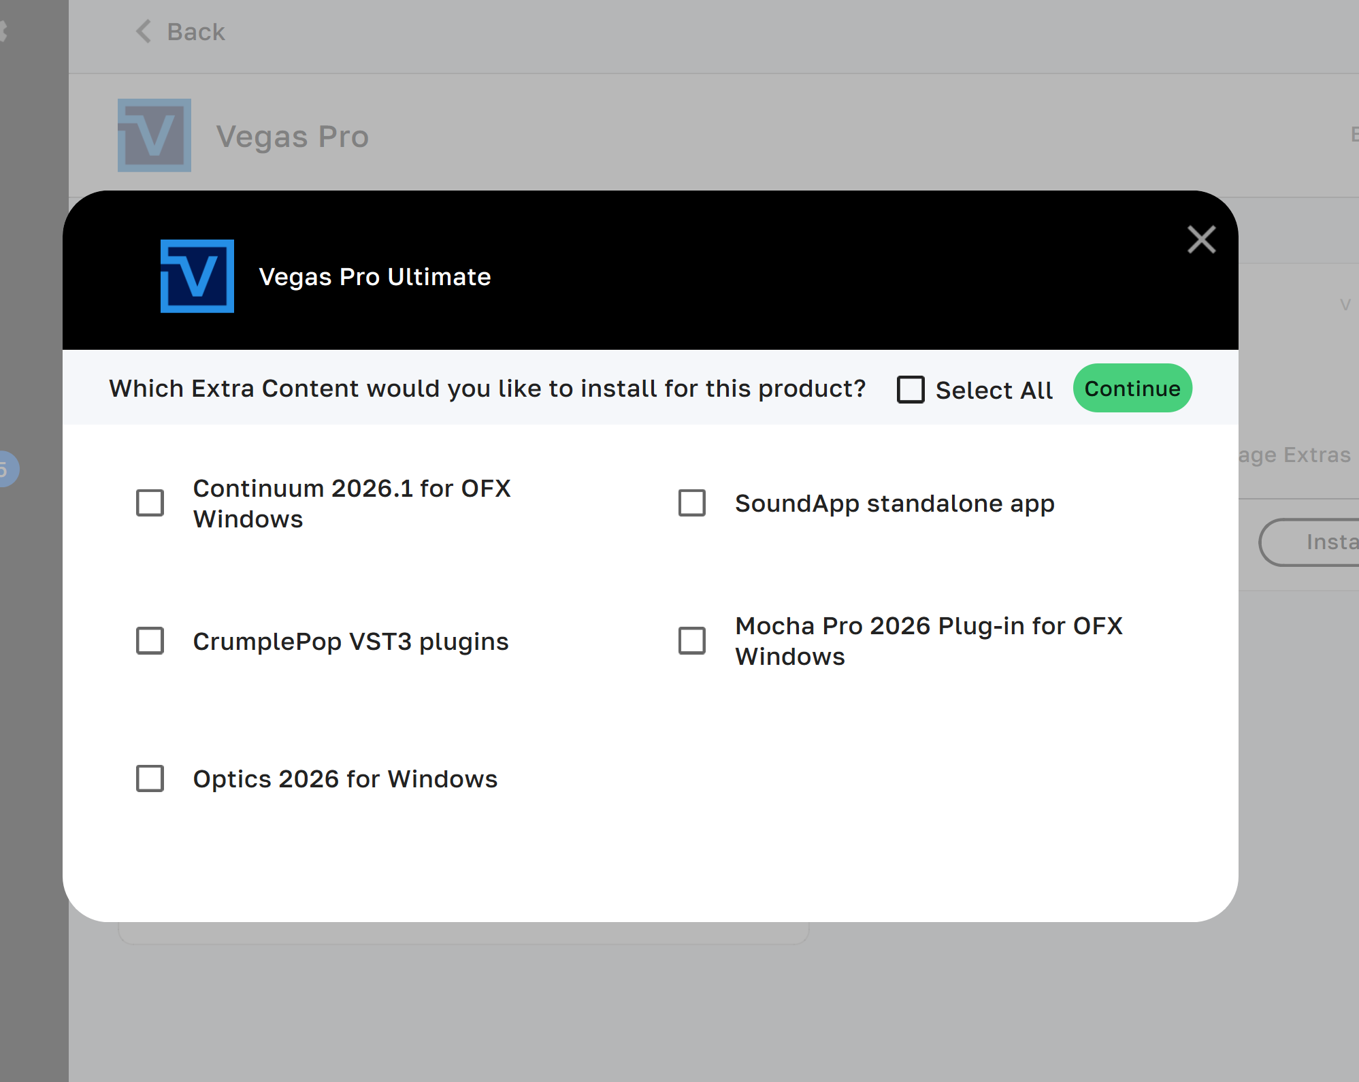Click the green Continue button
1359x1082 pixels.
tap(1132, 388)
